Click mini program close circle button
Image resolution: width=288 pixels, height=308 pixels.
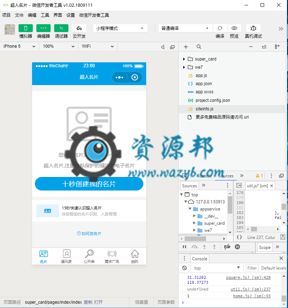click(x=135, y=77)
